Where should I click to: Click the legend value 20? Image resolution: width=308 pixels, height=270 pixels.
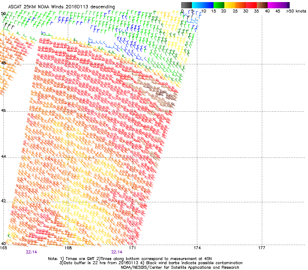coord(224,11)
